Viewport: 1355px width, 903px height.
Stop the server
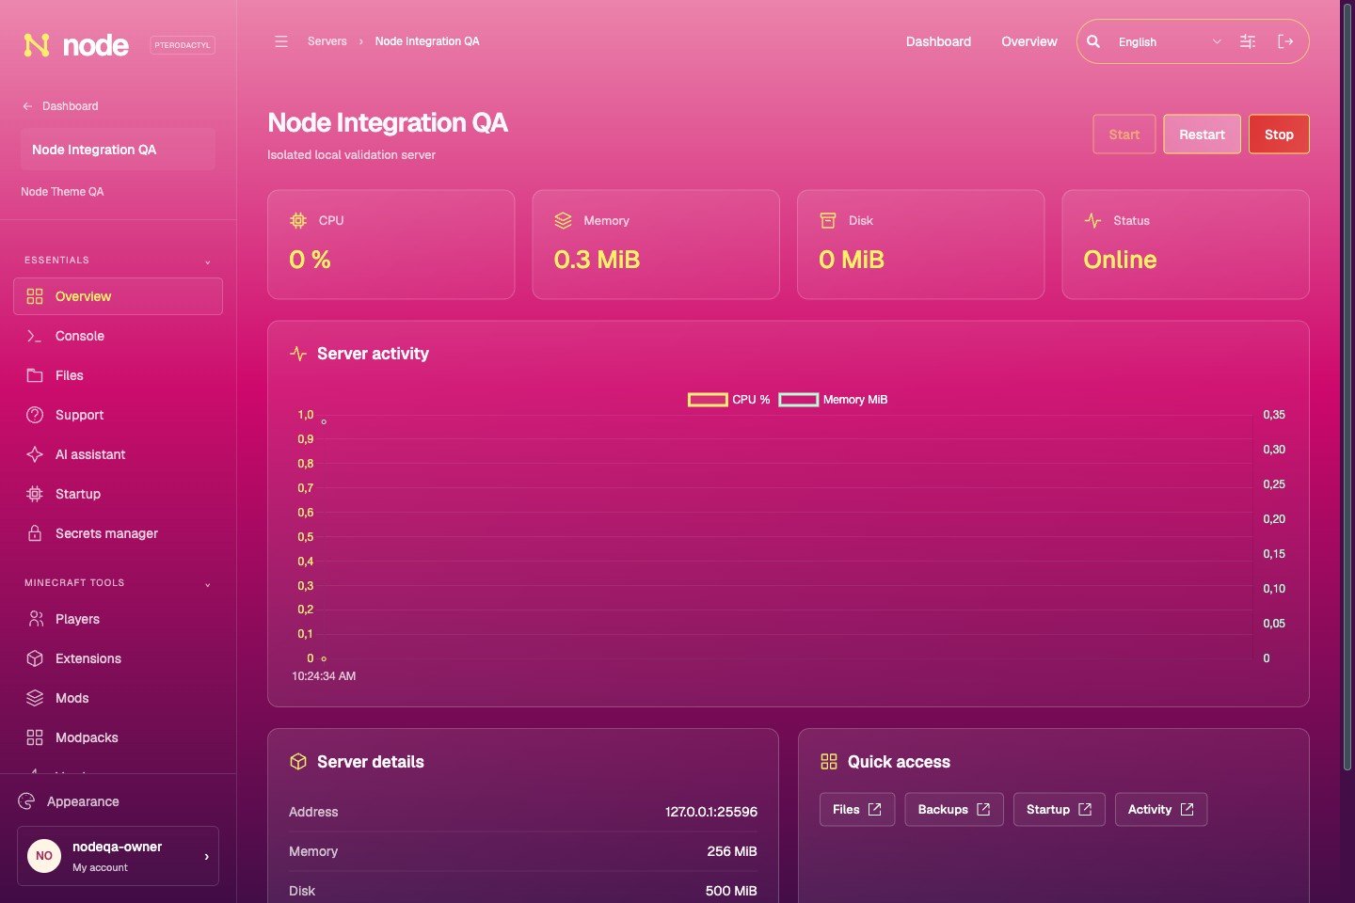point(1279,135)
